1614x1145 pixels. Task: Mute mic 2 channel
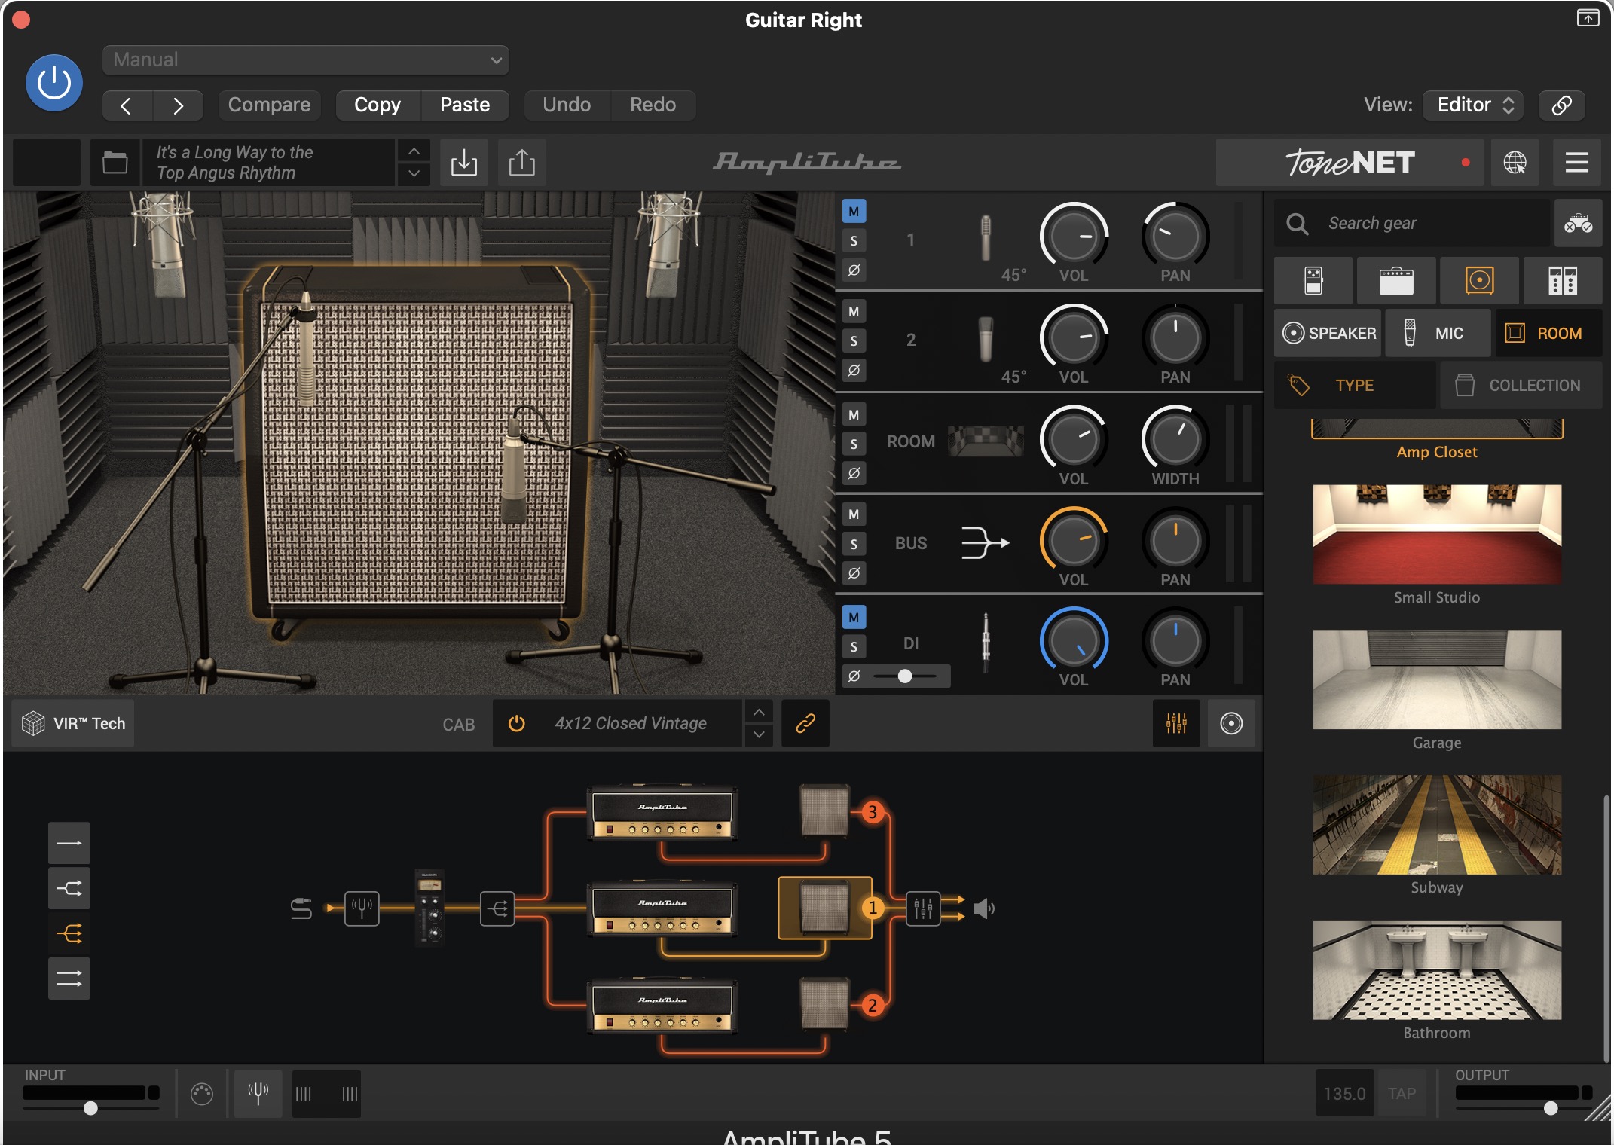854,311
